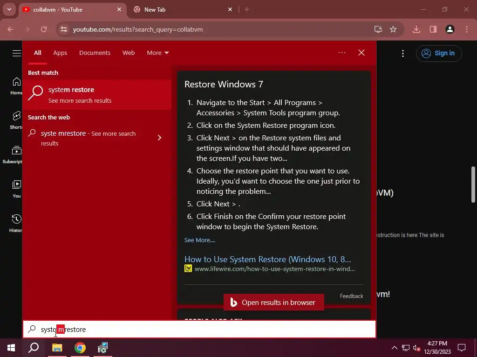
Task: Select the Web search filter tab
Action: (x=129, y=53)
